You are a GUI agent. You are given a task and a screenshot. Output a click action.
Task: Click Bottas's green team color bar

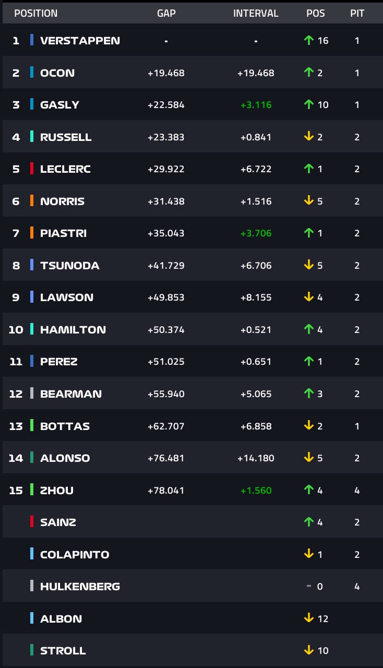pyautogui.click(x=32, y=426)
